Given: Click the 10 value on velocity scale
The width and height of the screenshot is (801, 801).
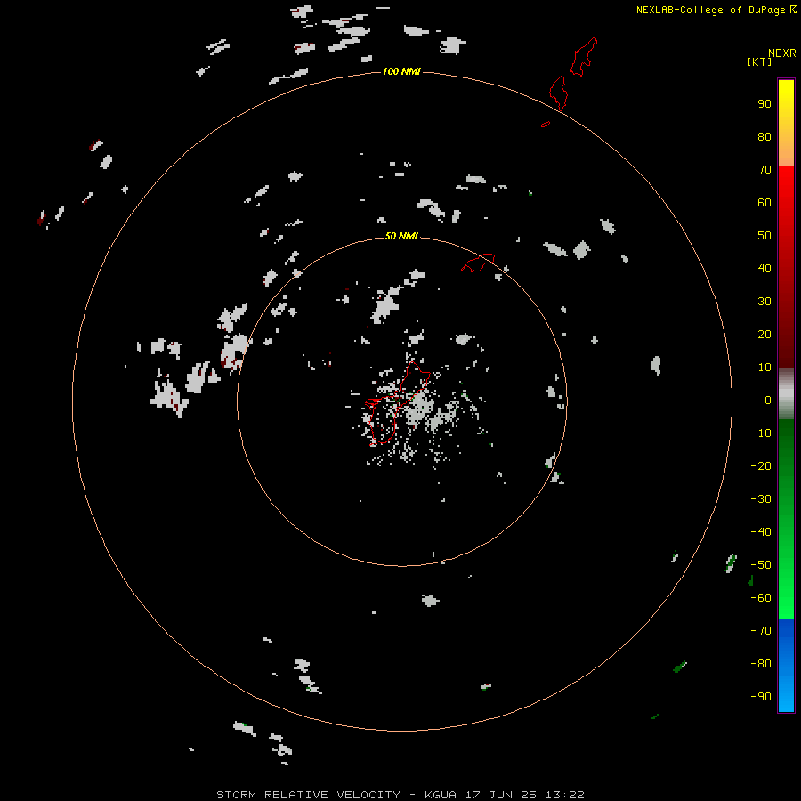Looking at the screenshot, I should 765,368.
